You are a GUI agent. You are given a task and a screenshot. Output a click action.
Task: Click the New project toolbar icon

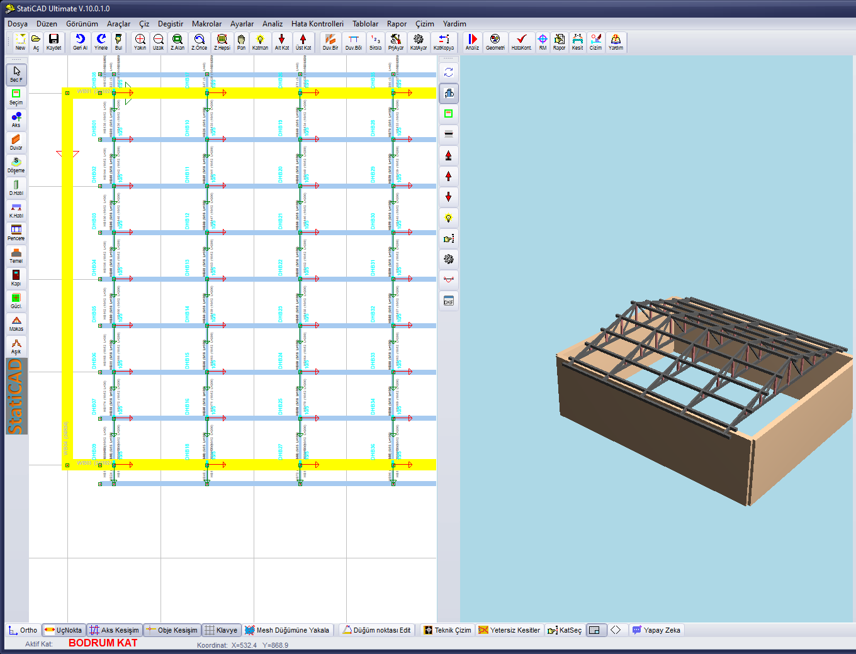20,42
